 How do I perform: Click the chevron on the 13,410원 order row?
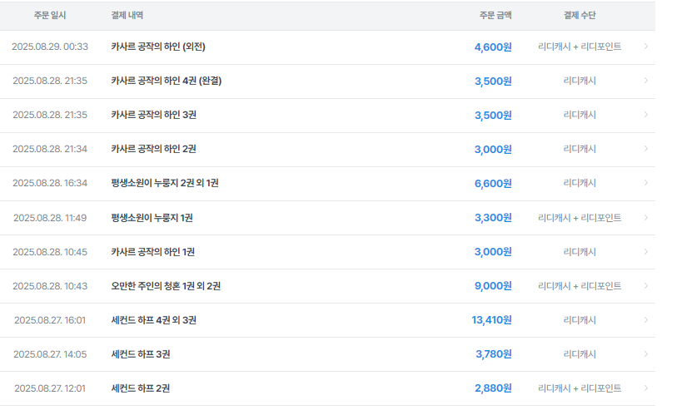coord(645,320)
